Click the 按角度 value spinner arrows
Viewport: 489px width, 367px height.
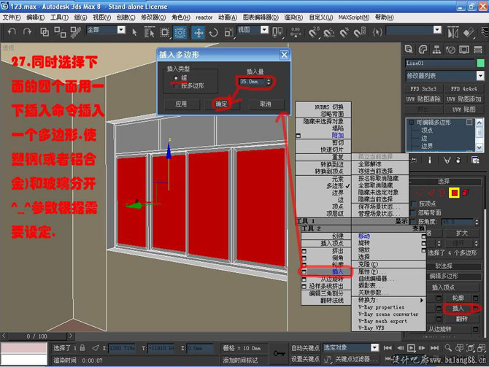(477, 222)
